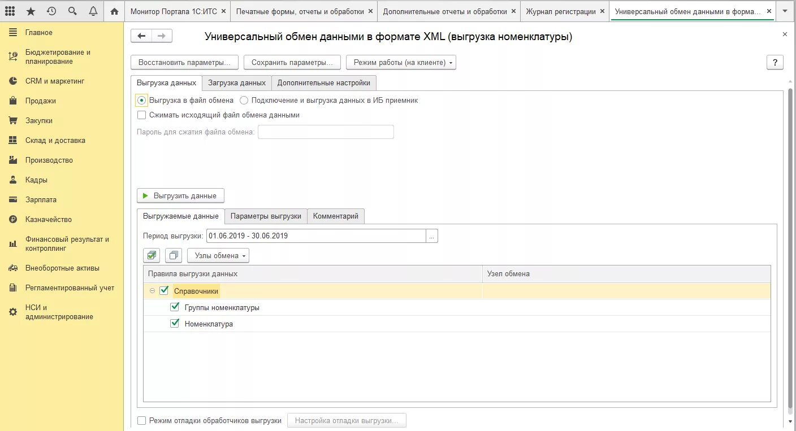
Task: Switch to Монитор Портала 1С:ИТС tab
Action: 173,11
